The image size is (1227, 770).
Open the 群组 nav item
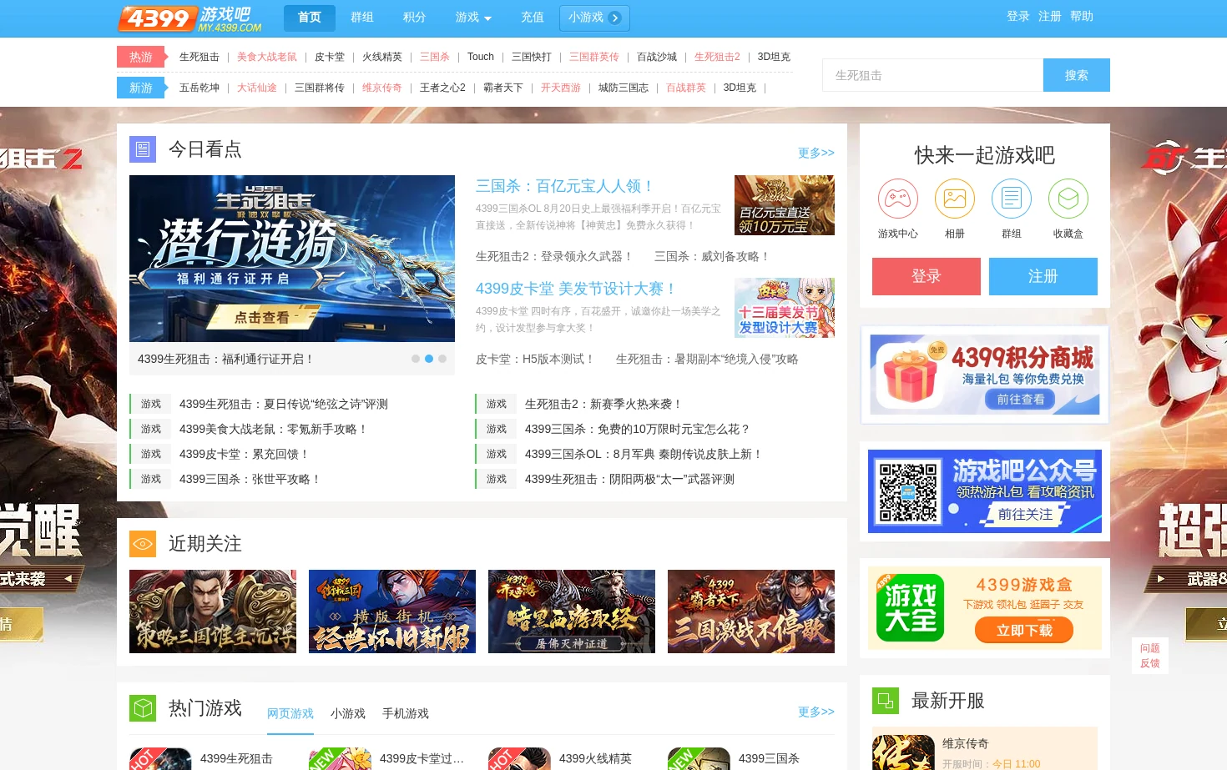click(362, 18)
